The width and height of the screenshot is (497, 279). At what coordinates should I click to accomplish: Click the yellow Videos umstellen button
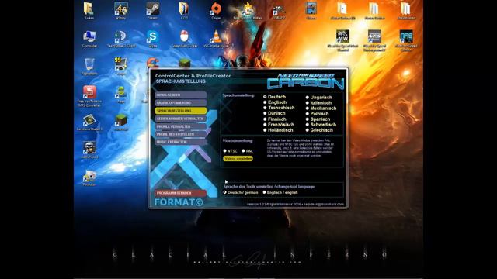(238, 158)
